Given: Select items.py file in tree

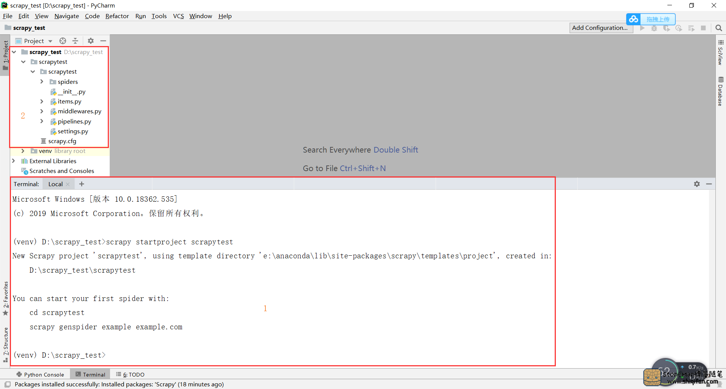Looking at the screenshot, I should [70, 101].
